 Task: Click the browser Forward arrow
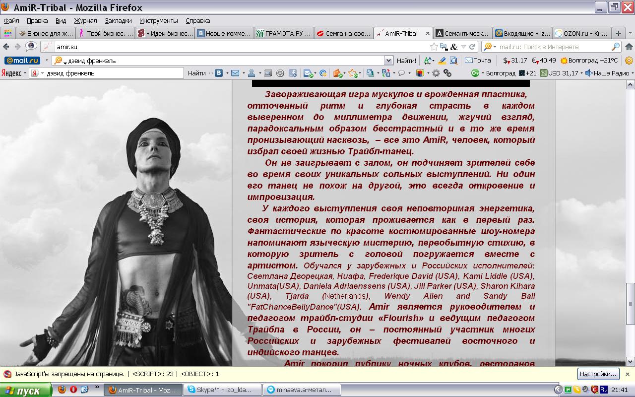[18, 47]
